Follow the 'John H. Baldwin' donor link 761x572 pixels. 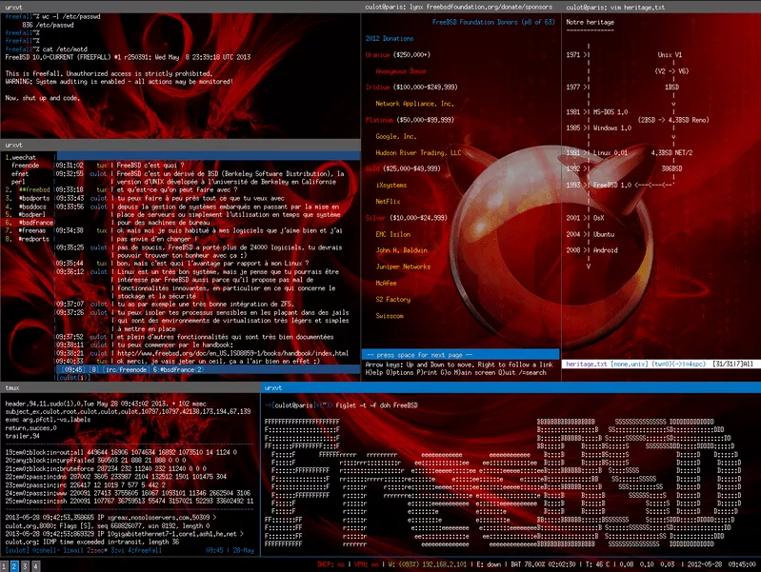401,250
